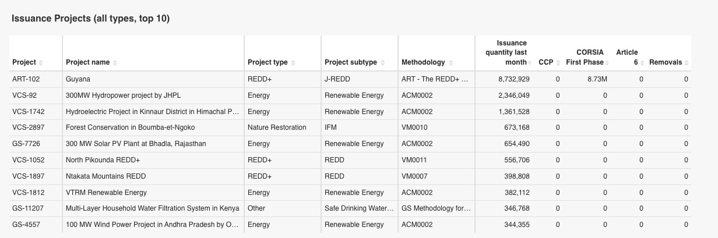
Task: Sort by Issuance quantity last month icon
Action: 532,63
